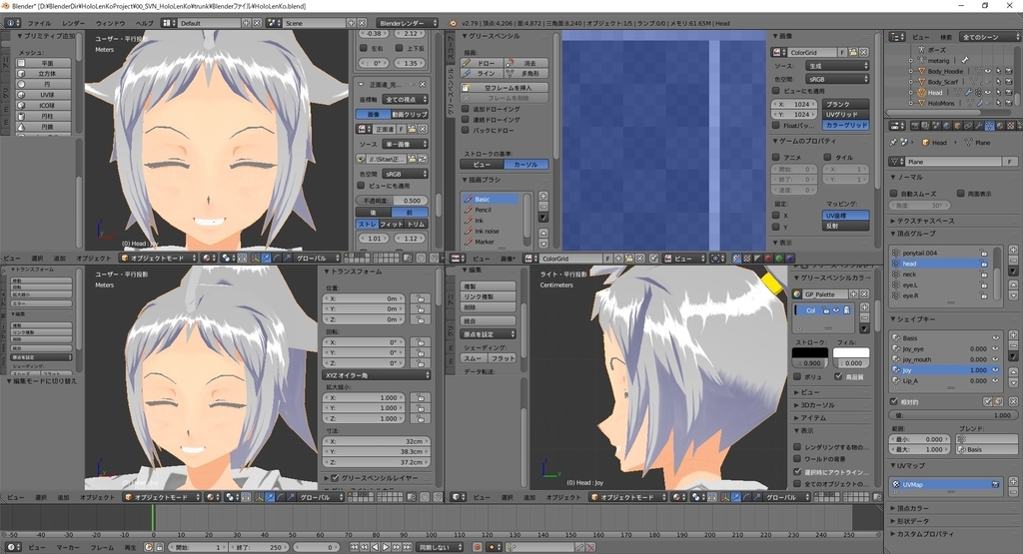Open the timeline Frame (フレーム) menu

tap(102, 547)
